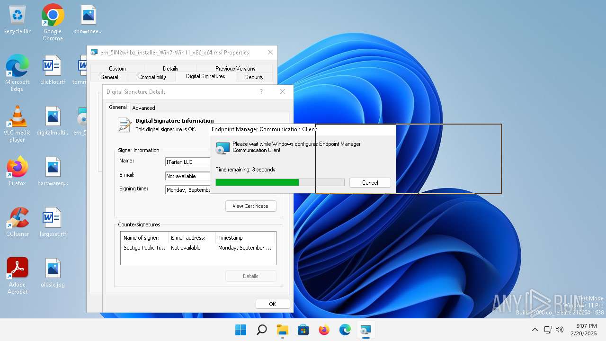
Task: Launch Firefox desktop shortcut
Action: pyautogui.click(x=18, y=171)
